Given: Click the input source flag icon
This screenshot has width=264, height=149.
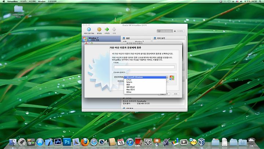Looking at the screenshot, I should pyautogui.click(x=237, y=1).
